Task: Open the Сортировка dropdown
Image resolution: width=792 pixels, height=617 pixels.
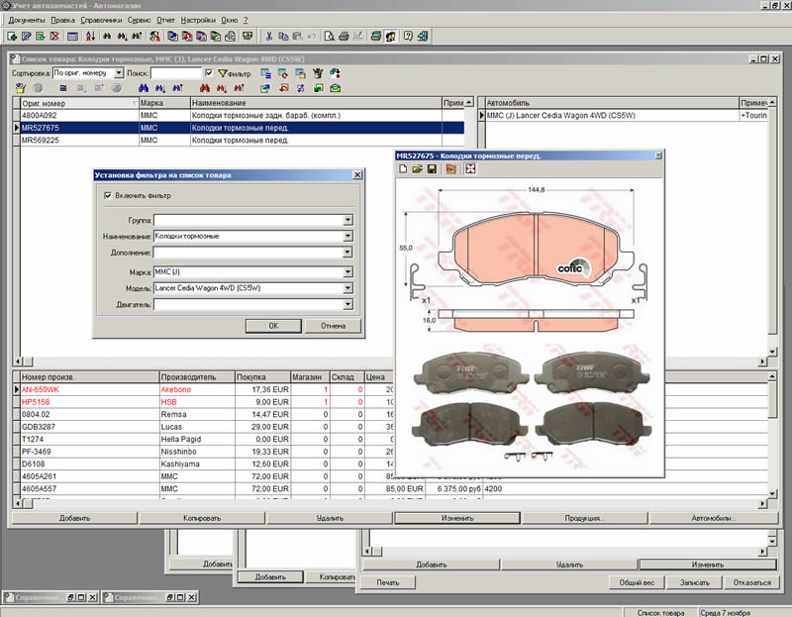Action: [x=119, y=73]
